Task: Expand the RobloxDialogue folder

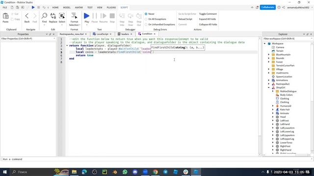Action: (x=273, y=91)
